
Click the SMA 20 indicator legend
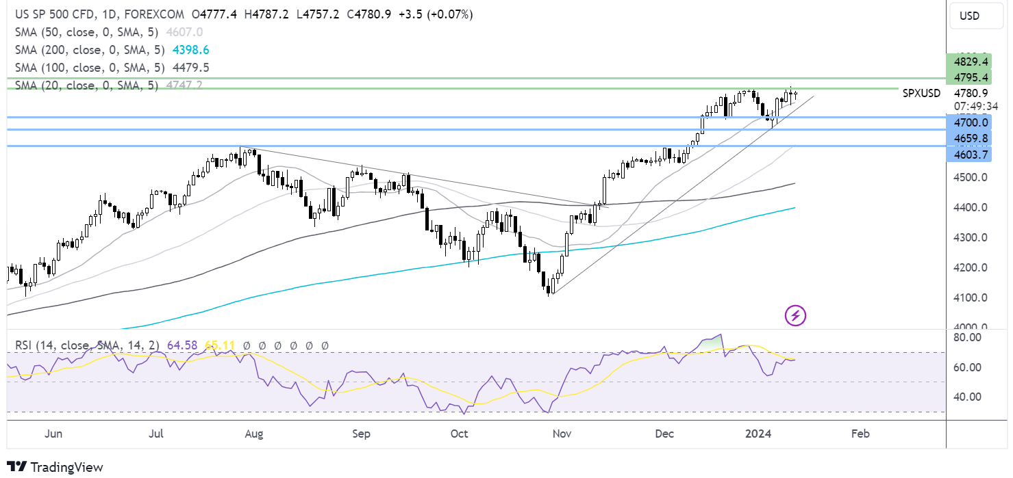[x=86, y=85]
